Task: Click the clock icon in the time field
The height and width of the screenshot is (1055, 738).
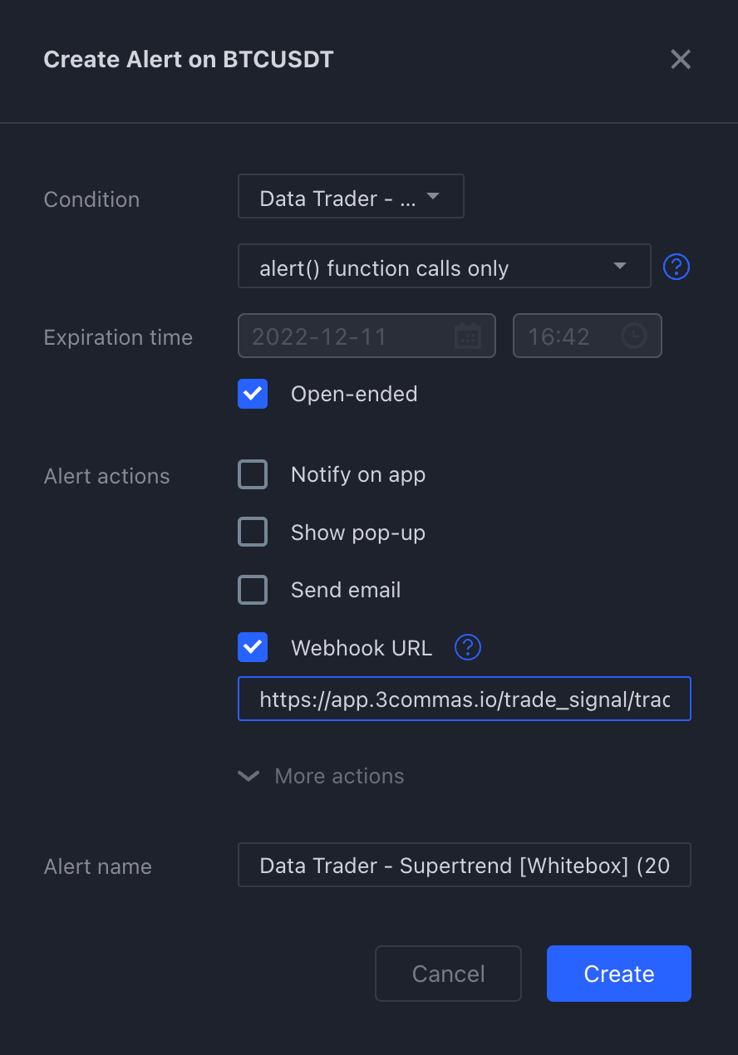Action: [633, 336]
